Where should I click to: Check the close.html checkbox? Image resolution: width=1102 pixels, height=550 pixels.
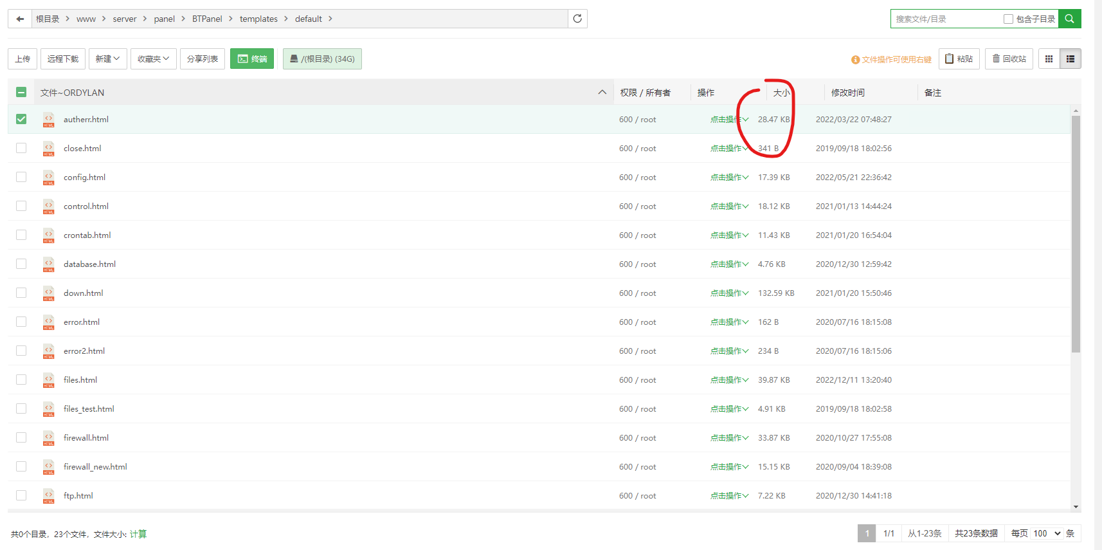[x=21, y=148]
